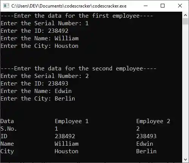Click 'Enter the ID: 238492' line

(x=34, y=31)
